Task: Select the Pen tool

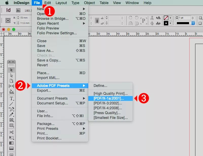Action: pyautogui.click(x=11, y=109)
